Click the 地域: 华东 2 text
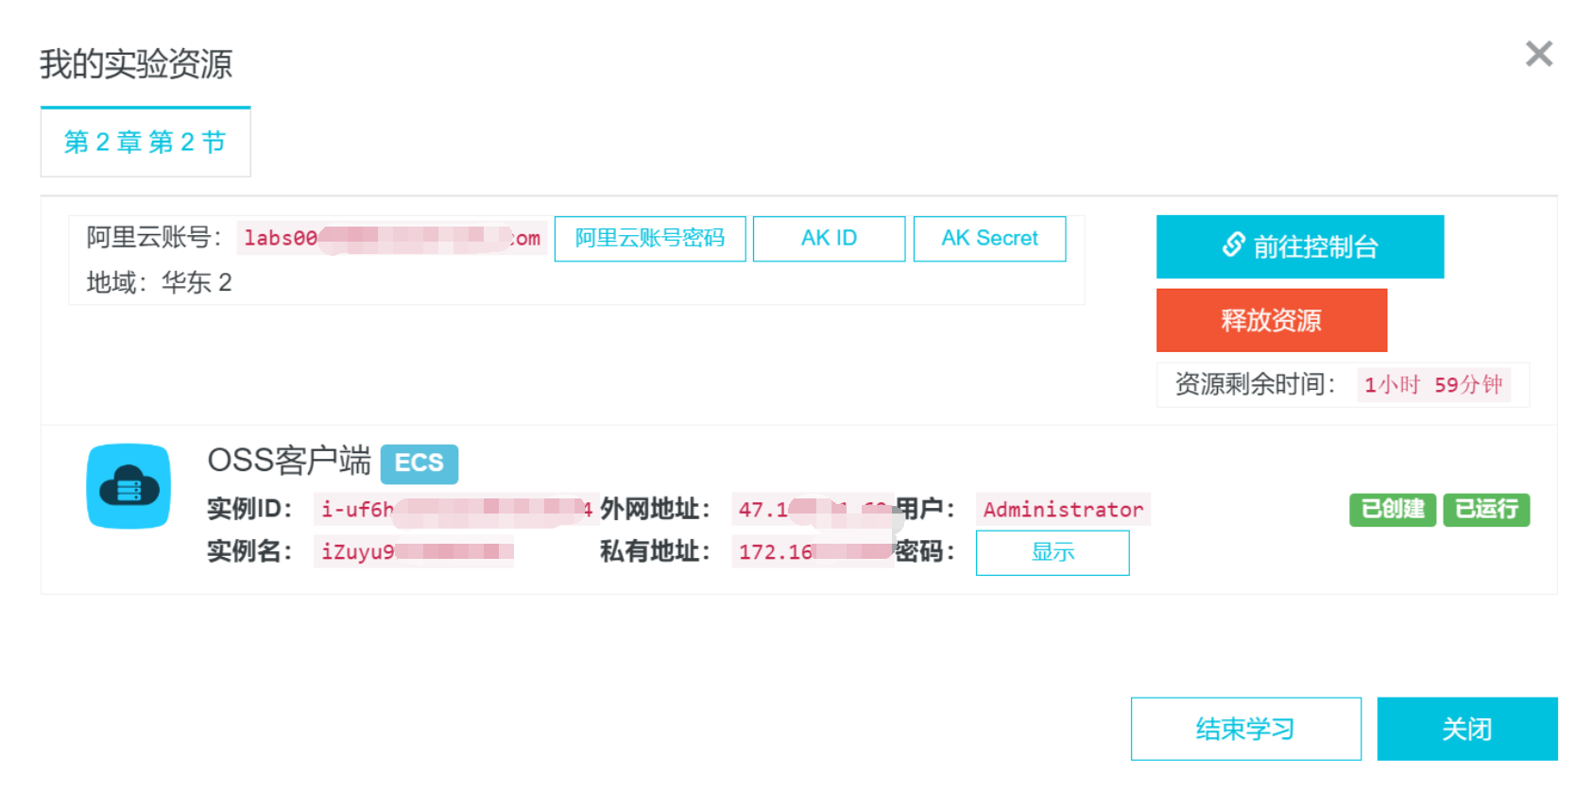 (x=159, y=282)
